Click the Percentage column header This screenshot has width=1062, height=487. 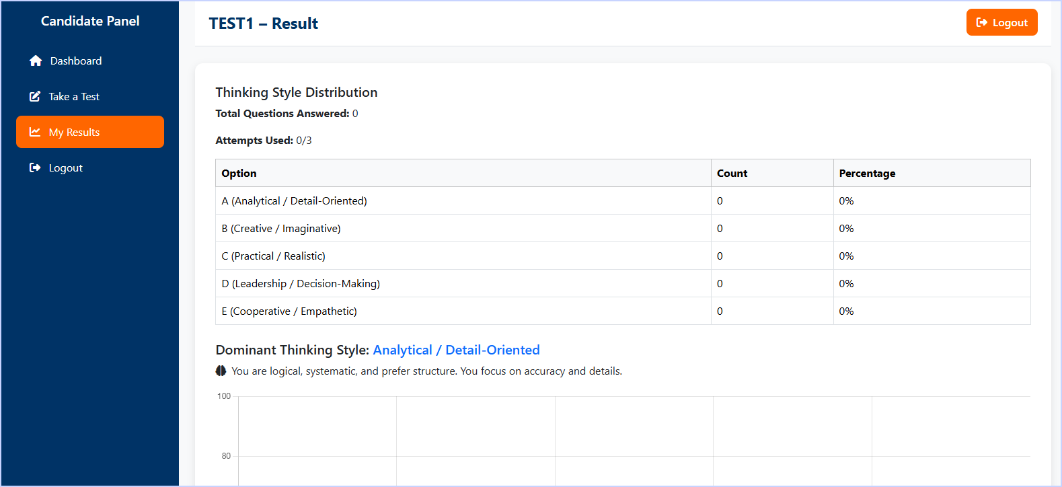pyautogui.click(x=867, y=174)
